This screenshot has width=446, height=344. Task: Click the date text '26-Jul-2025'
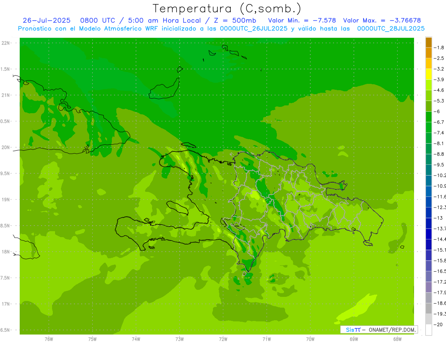click(46, 20)
